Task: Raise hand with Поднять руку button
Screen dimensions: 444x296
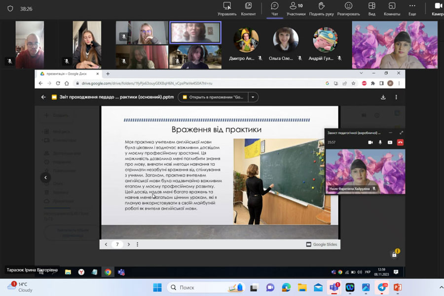Action: point(321,8)
